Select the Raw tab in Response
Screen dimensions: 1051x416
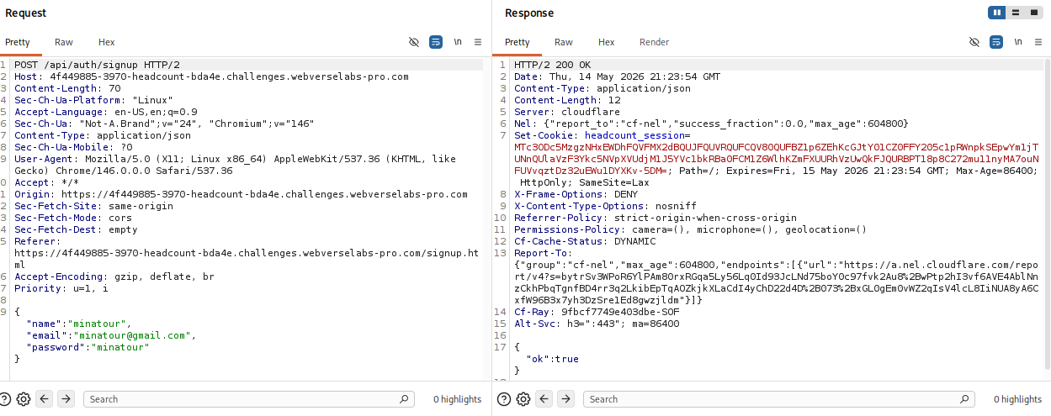[564, 42]
